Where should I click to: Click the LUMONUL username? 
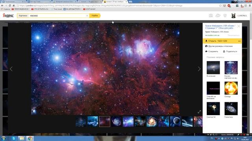coord(242,16)
